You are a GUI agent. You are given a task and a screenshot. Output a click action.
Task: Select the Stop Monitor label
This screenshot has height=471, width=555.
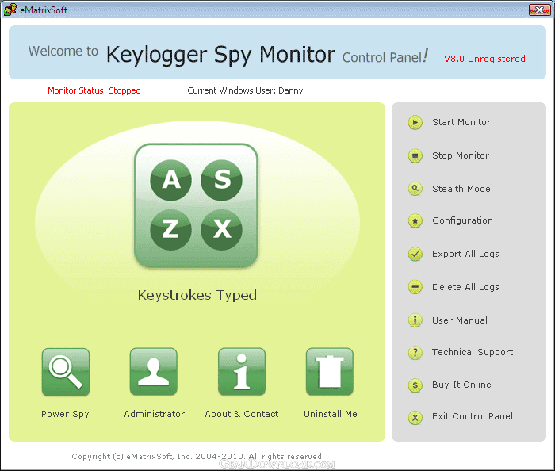pos(461,155)
